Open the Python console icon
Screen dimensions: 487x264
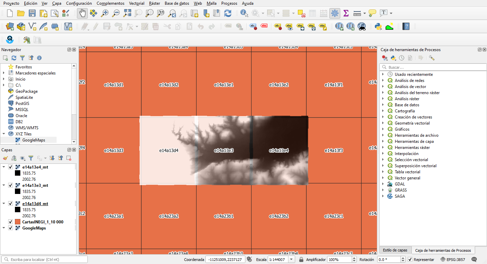pyautogui.click(x=378, y=26)
